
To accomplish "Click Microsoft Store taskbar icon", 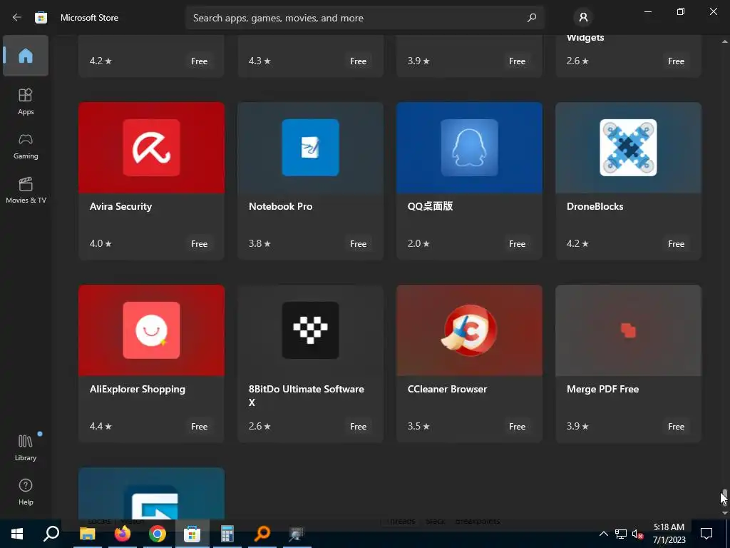I will 192,534.
